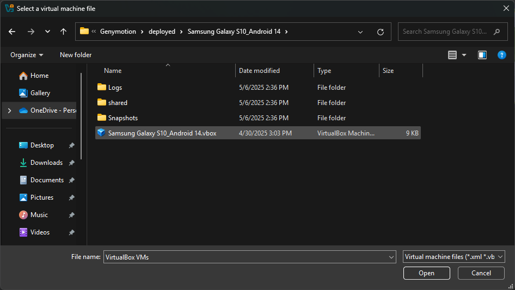Click the pin icon next to Music
This screenshot has height=290, width=515.
pos(72,215)
